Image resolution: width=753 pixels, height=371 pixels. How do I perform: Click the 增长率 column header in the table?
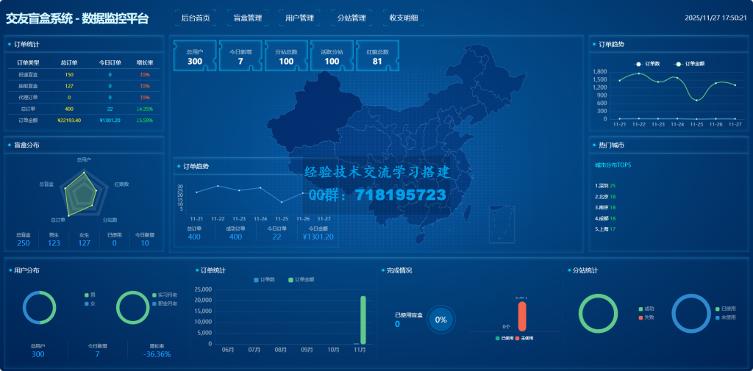(x=145, y=63)
